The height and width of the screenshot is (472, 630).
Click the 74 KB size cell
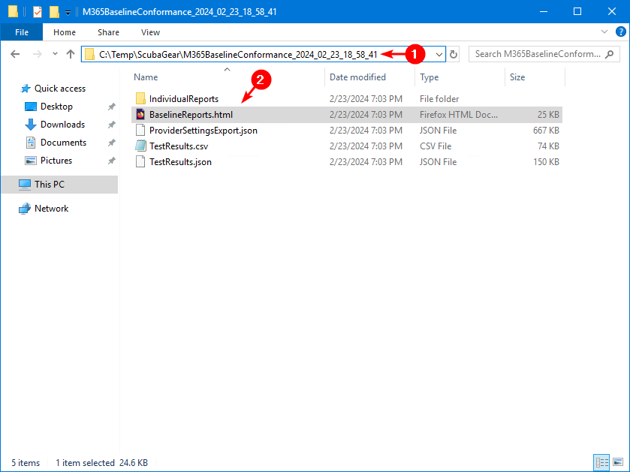point(548,146)
